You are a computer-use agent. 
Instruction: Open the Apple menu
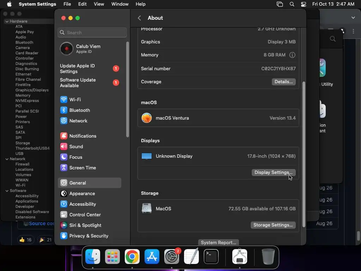coord(9,4)
